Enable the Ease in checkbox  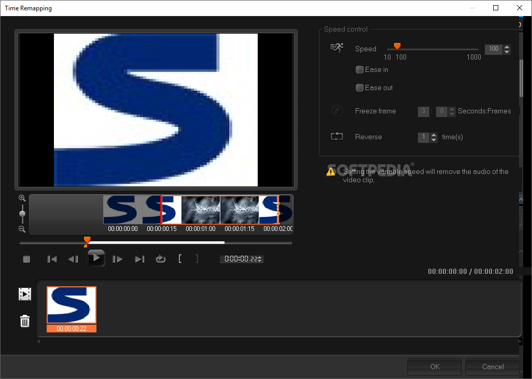pyautogui.click(x=359, y=69)
